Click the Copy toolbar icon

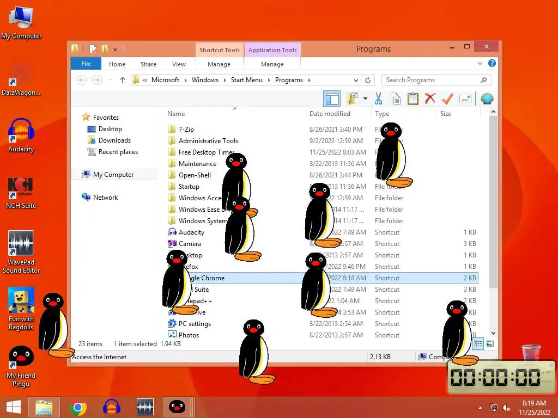(x=396, y=99)
